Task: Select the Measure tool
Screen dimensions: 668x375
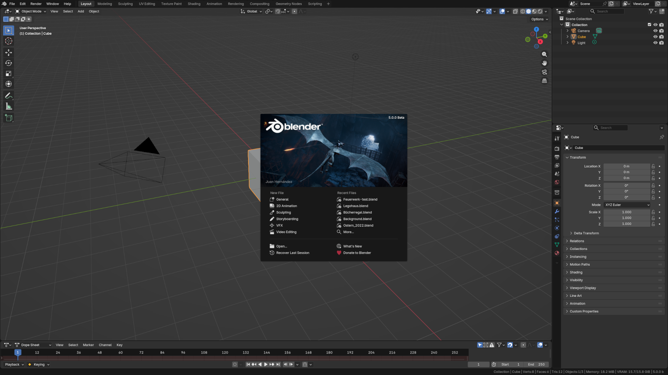Action: 9,107
